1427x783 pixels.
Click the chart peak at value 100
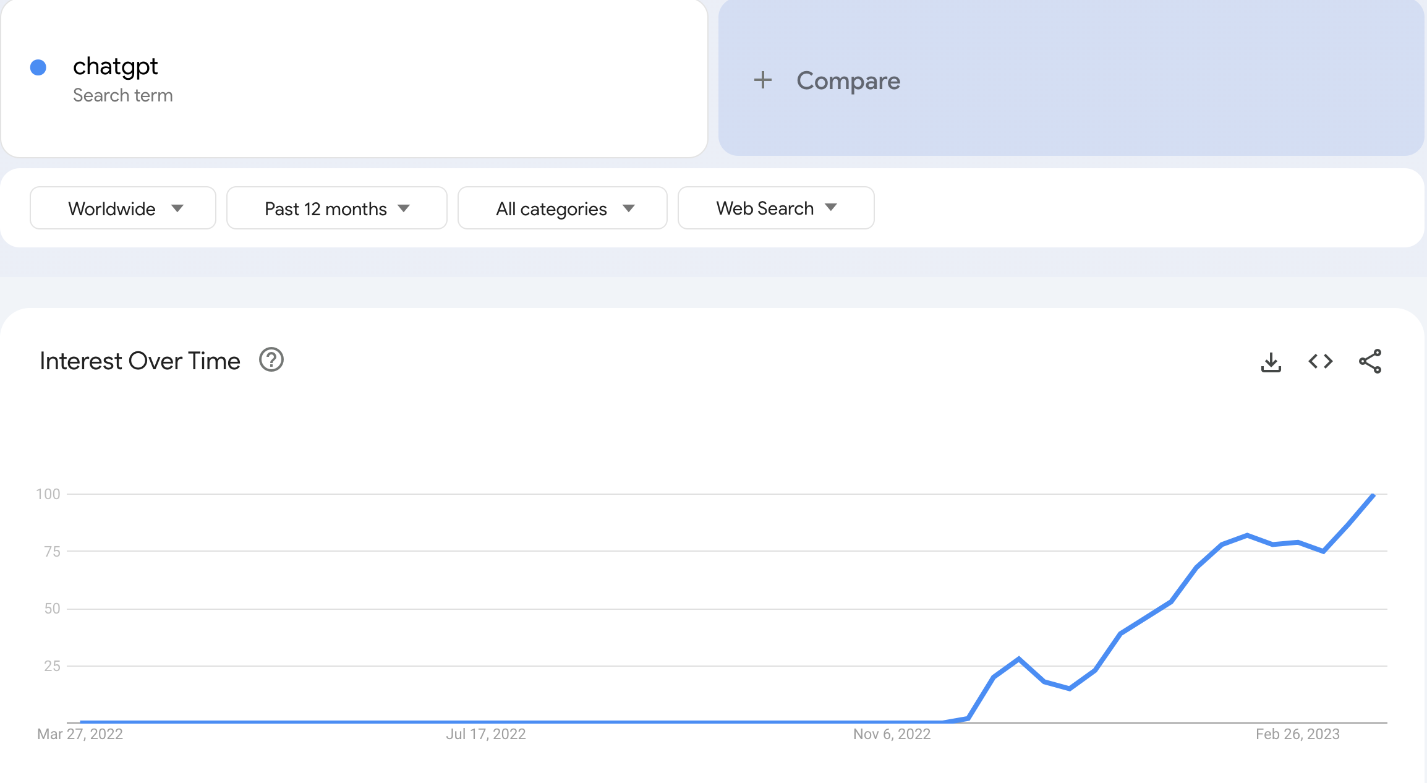(1373, 495)
